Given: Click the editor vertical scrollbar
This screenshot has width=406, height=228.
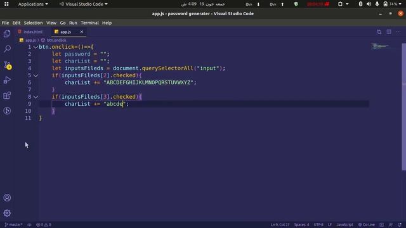Looking at the screenshot, I should click(403, 106).
